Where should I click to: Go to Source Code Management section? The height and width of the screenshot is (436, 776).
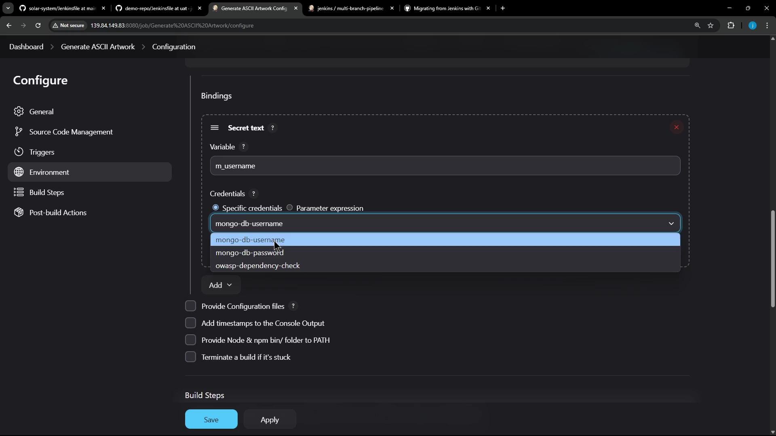[89, 132]
